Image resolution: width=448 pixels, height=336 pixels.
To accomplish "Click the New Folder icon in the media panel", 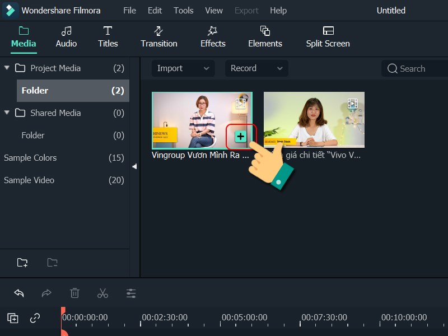I will point(22,262).
